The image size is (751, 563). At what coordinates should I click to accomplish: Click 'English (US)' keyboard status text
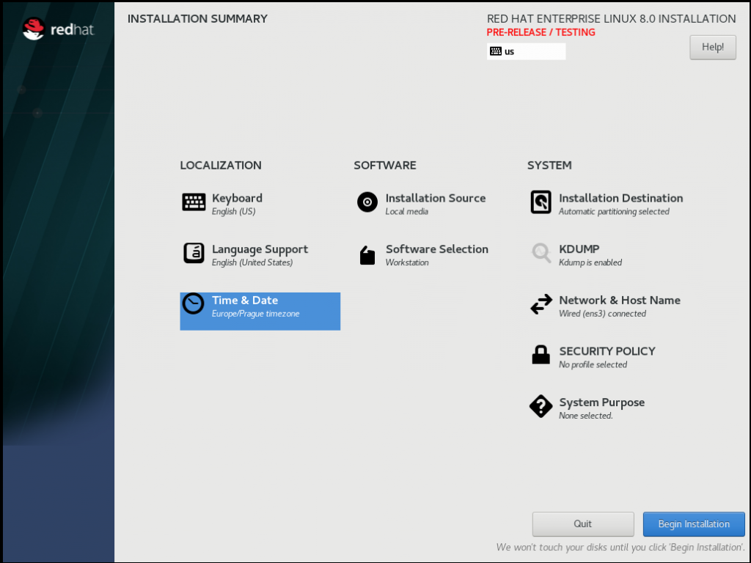(x=233, y=212)
